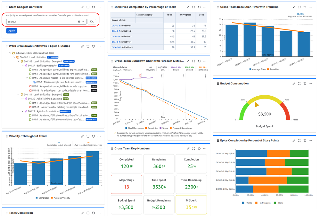Toggle Forecast Remaining legend entry

(181, 128)
